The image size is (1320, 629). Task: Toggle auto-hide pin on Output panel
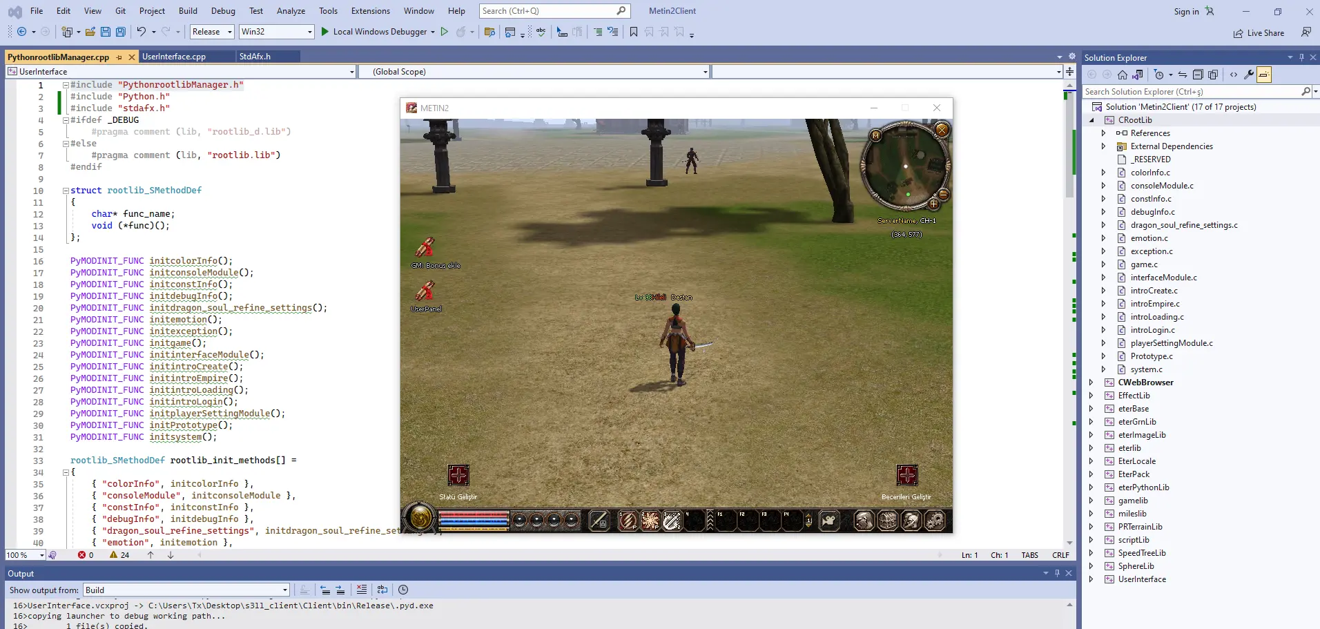click(1057, 573)
